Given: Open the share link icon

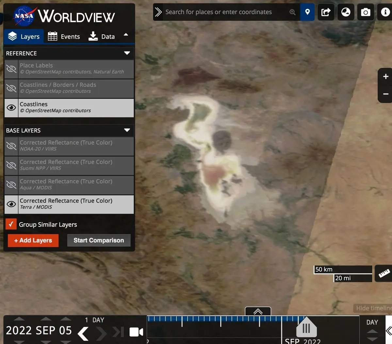Looking at the screenshot, I should coord(326,12).
